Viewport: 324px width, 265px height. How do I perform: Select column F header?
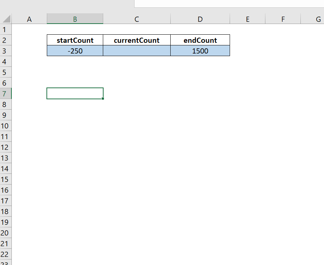pos(283,19)
